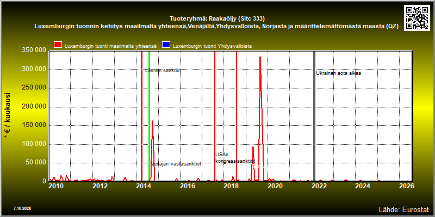This screenshot has width=435, height=217.
Task: Click the gray vertical Ukraine war marker line
Action: point(314,116)
